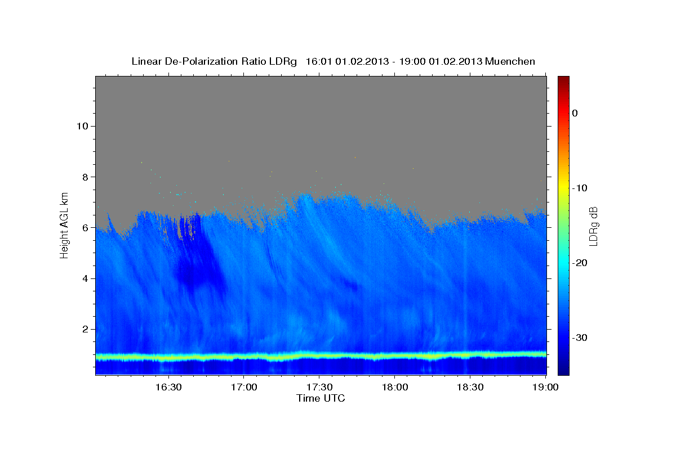Click the dark red top of the colorbar

coord(563,82)
